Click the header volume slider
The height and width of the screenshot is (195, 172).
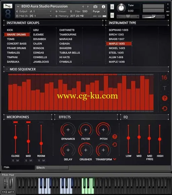(153, 16)
